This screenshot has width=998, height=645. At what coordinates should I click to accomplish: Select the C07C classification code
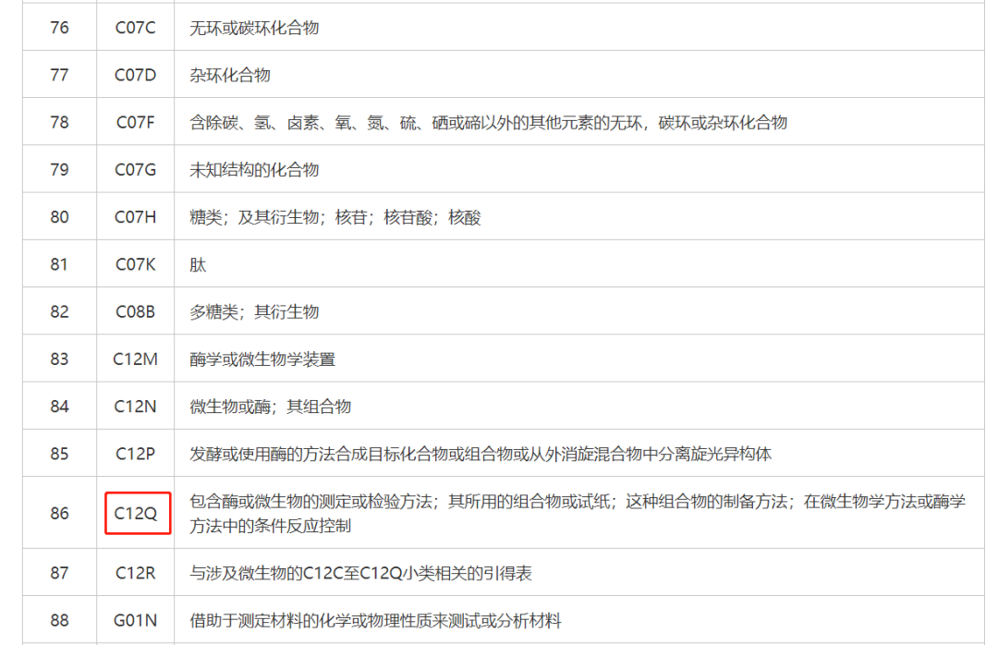(x=136, y=28)
